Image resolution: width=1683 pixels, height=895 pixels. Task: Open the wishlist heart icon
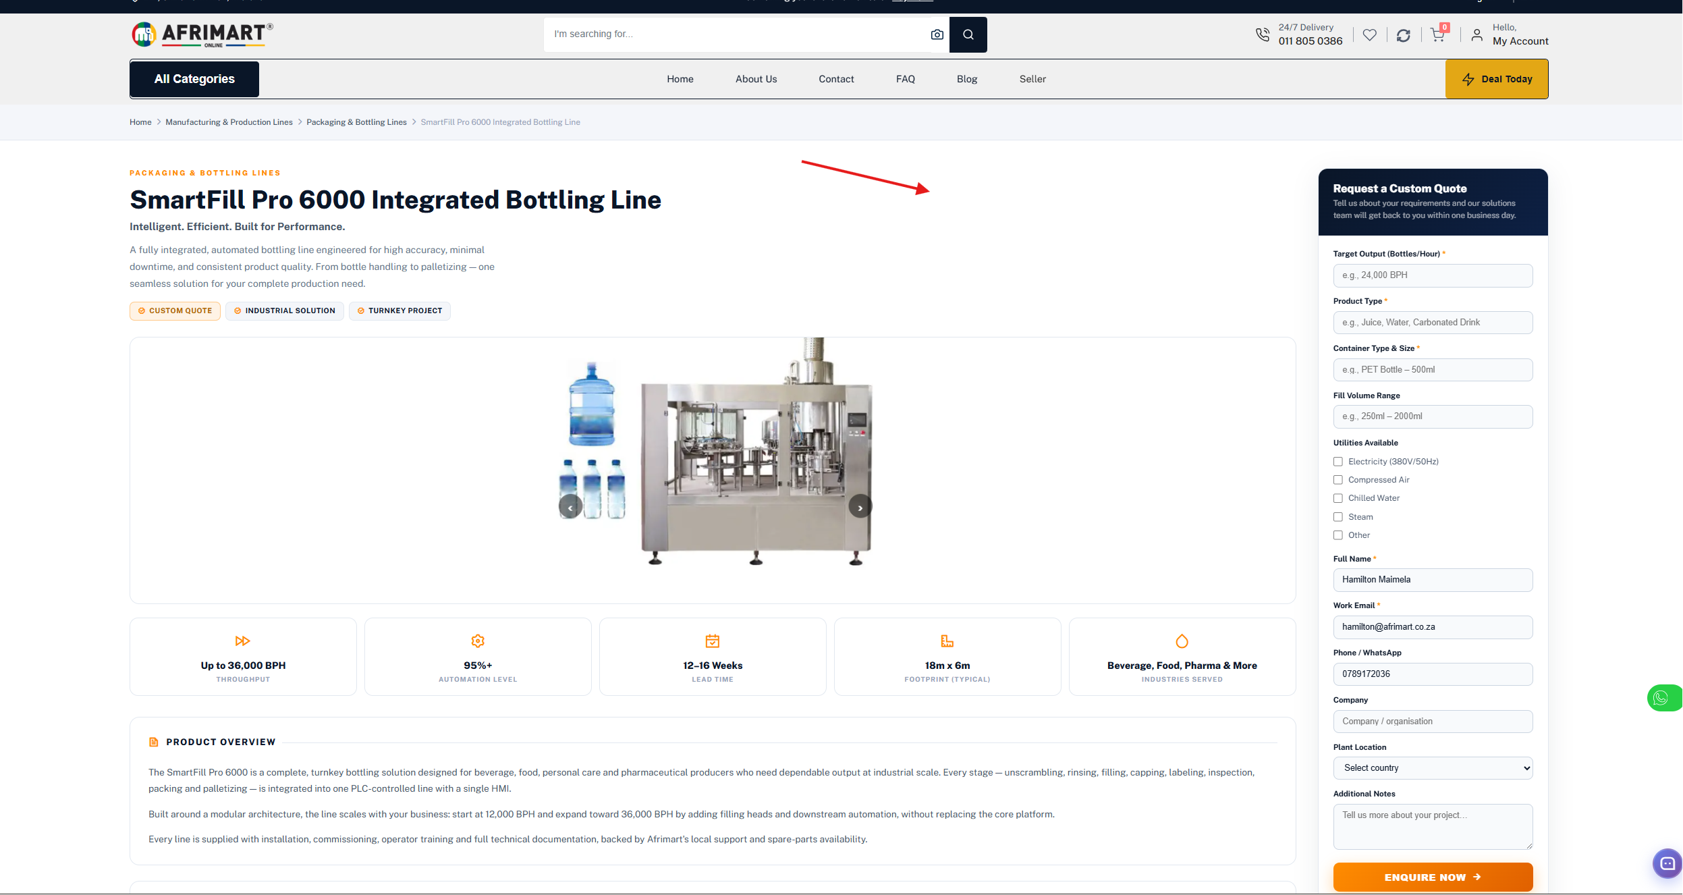[x=1369, y=34]
